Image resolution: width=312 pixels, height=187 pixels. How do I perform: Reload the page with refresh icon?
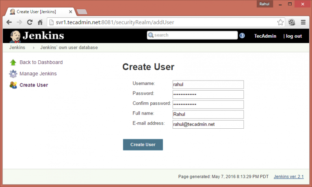[30, 22]
